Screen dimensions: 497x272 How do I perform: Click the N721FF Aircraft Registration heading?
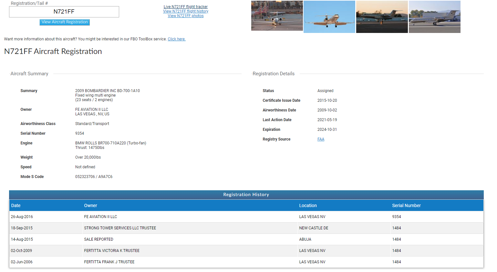pyautogui.click(x=53, y=51)
